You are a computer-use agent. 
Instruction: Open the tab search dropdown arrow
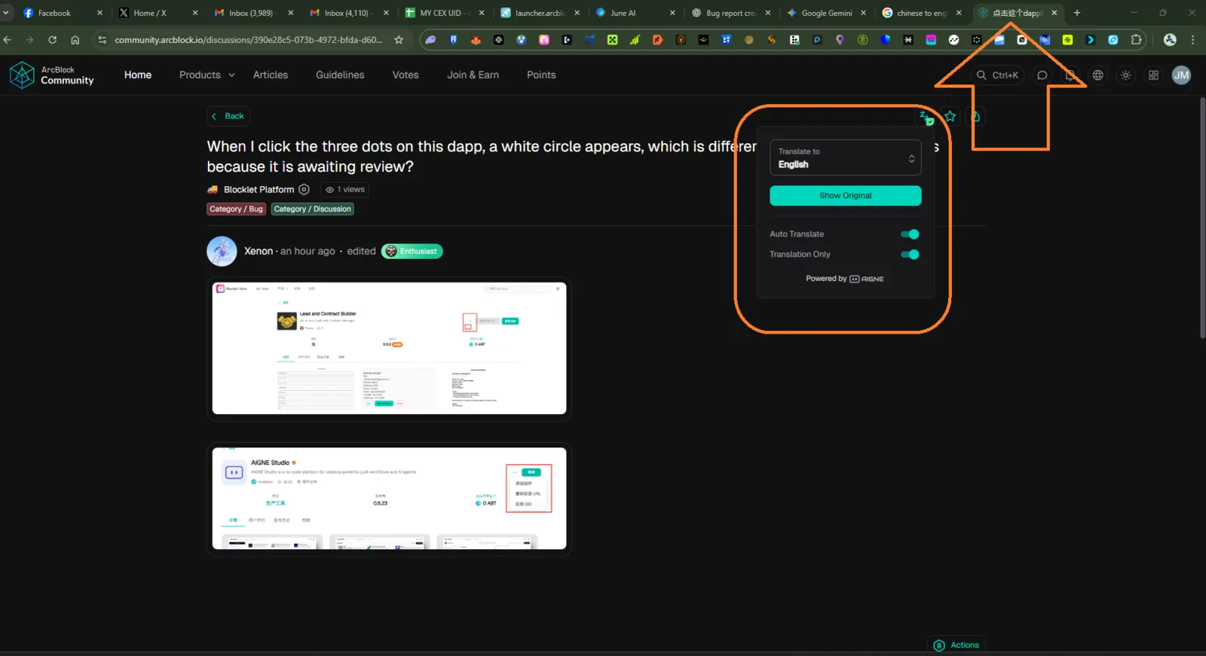pos(6,13)
